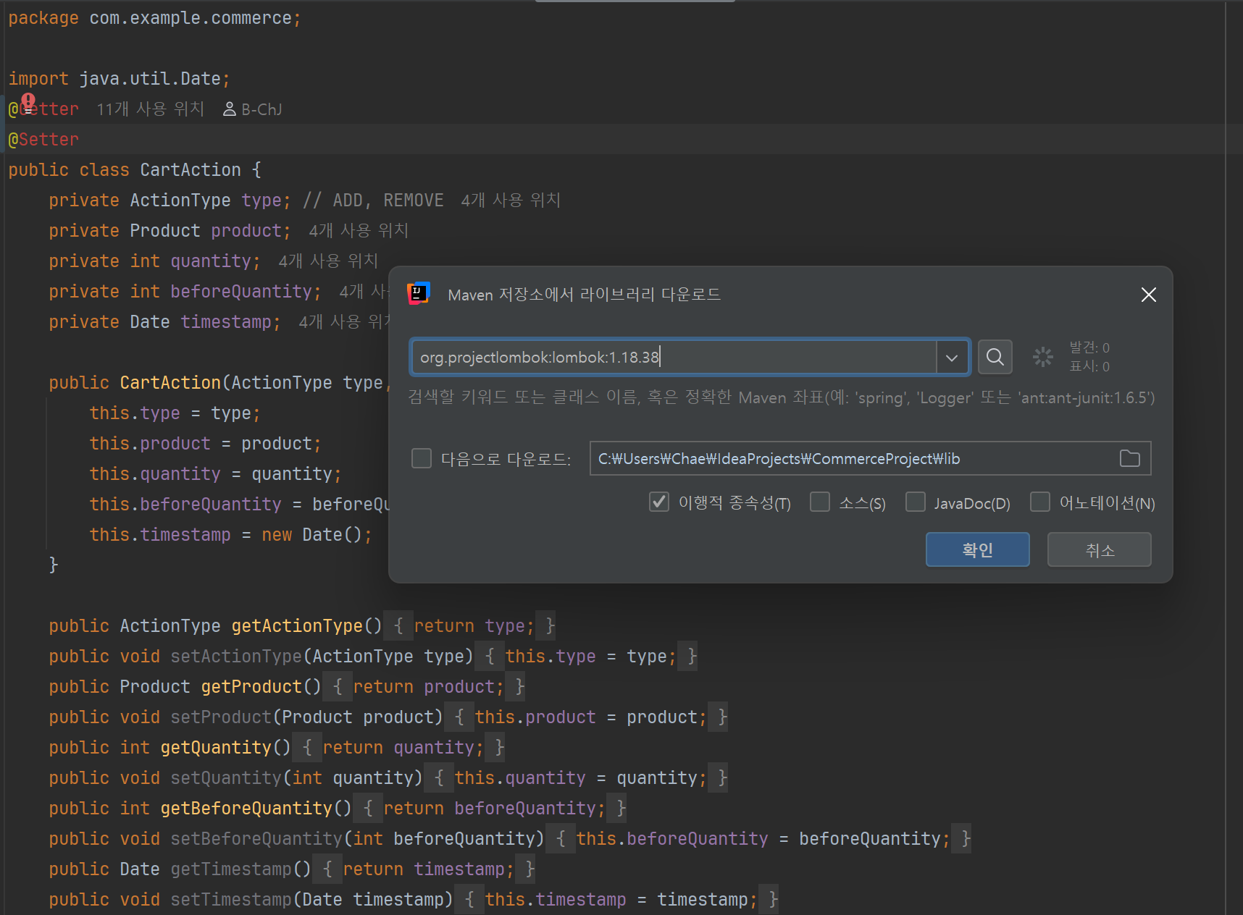Screen dimensions: 1243x915
Task: Open folder browser for the download path
Action: [1129, 459]
